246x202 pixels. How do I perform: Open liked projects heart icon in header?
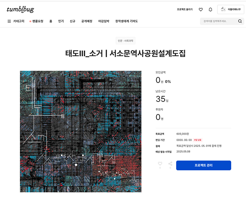tap(201, 10)
